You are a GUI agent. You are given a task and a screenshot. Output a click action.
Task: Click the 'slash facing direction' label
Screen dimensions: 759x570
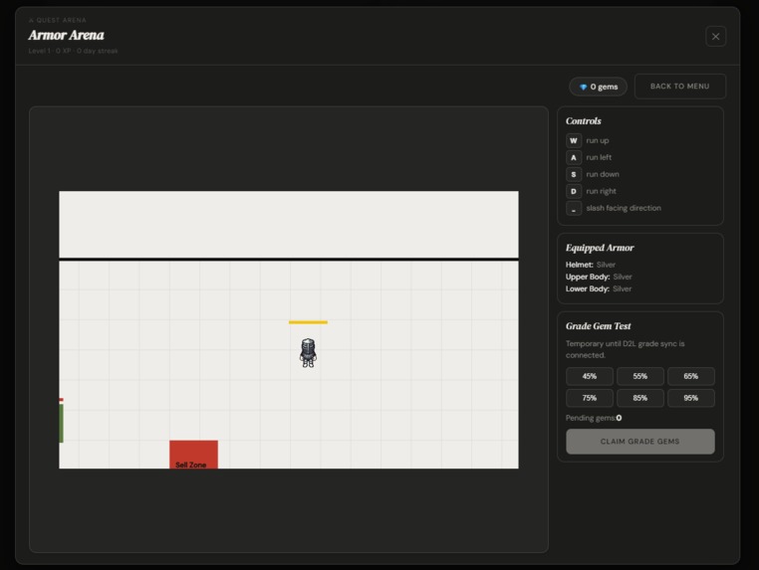(x=624, y=208)
